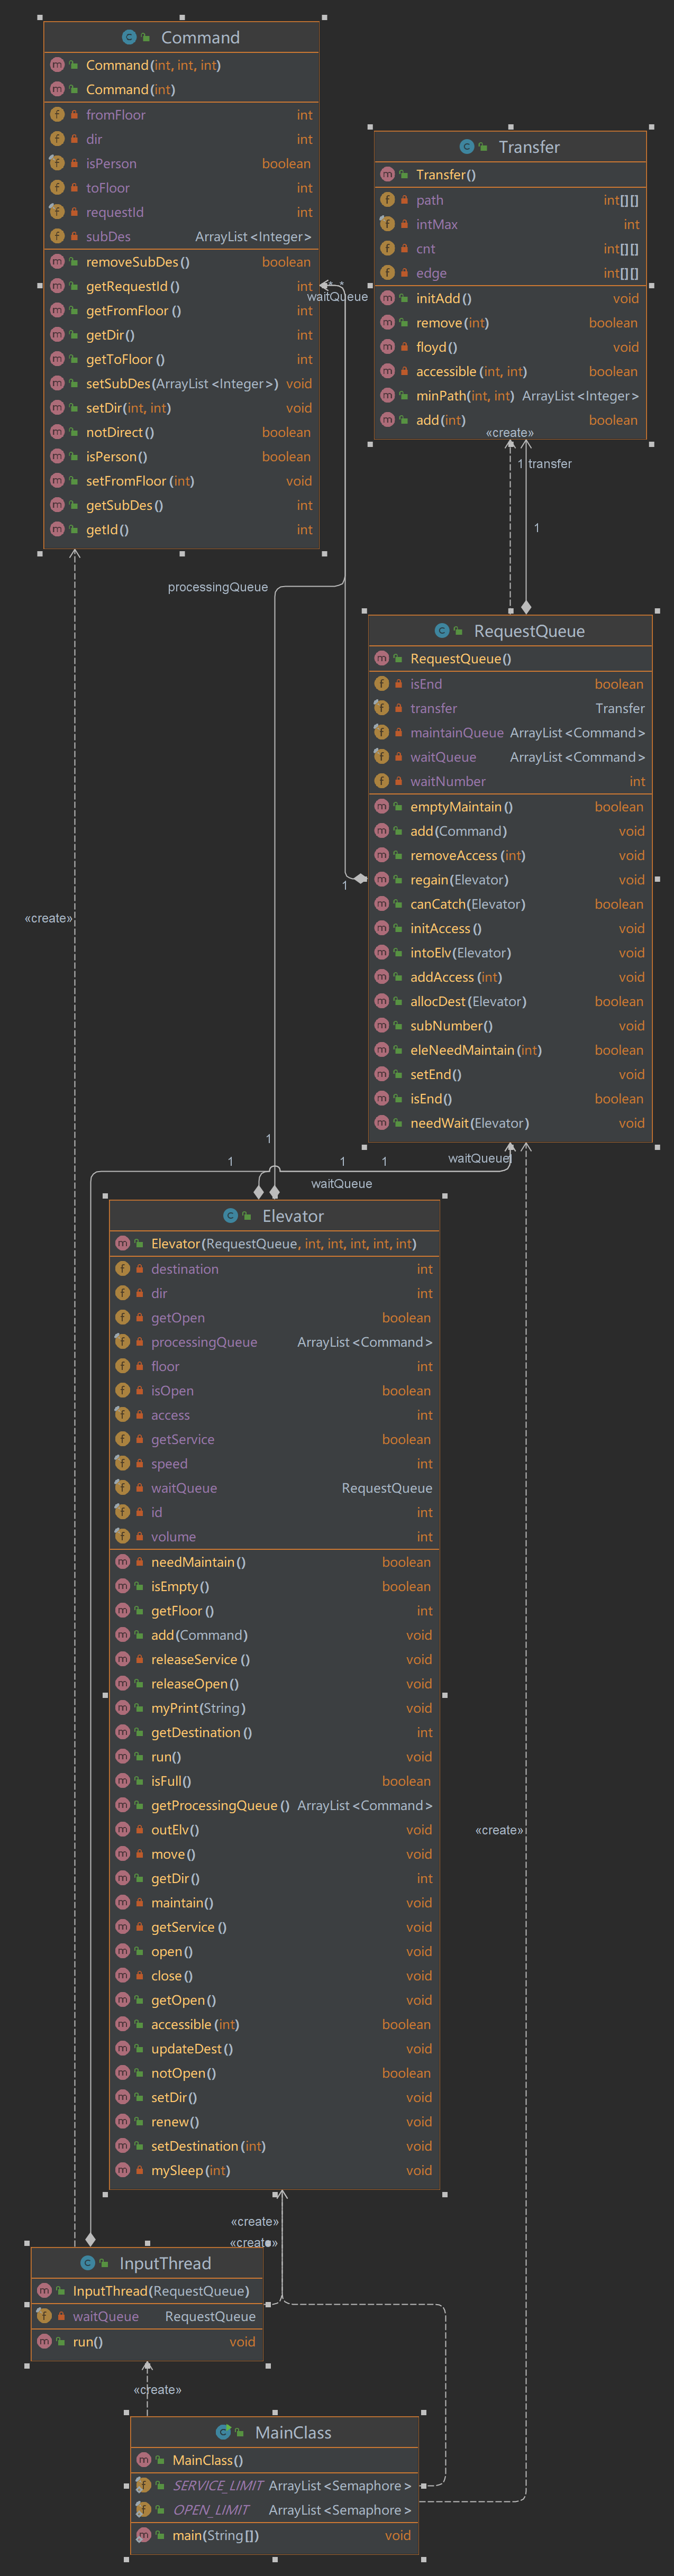Click the method icon next to floyd()
This screenshot has height=2576, width=674.
[x=387, y=347]
